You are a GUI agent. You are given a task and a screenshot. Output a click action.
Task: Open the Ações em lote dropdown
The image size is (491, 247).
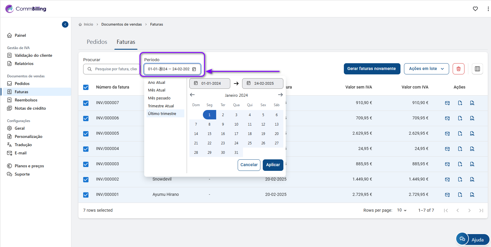click(x=426, y=69)
